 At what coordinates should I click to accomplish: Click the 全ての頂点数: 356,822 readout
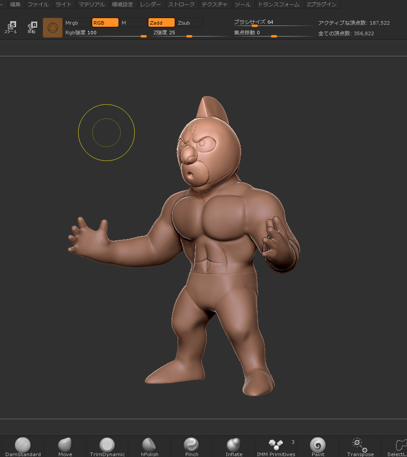coord(346,33)
